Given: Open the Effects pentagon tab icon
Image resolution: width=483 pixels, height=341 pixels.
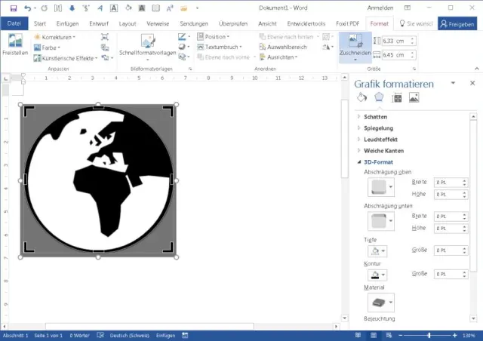Looking at the screenshot, I should point(379,97).
